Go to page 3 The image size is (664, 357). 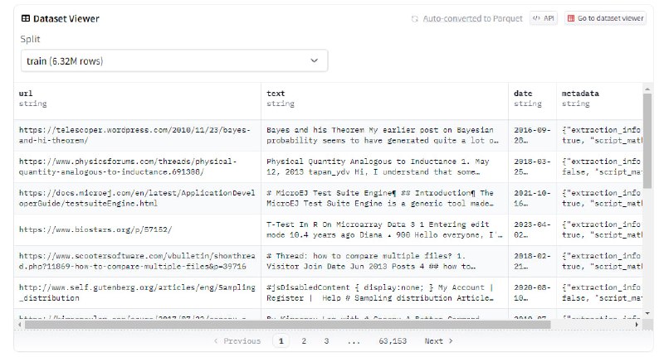326,341
